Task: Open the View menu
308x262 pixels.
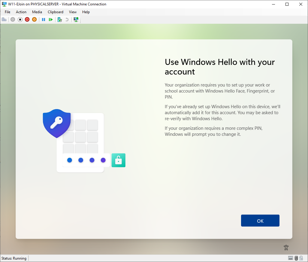Action: coord(73,12)
